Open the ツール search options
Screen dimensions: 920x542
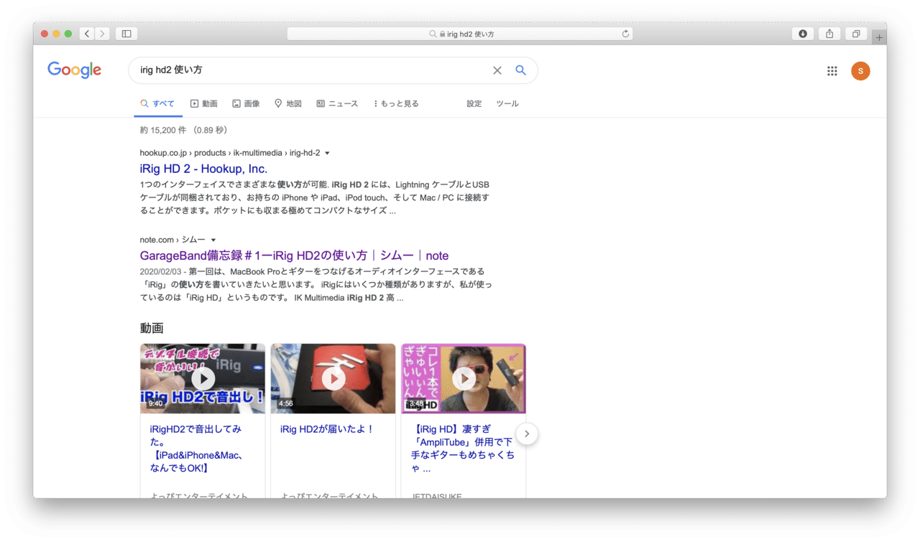click(507, 103)
